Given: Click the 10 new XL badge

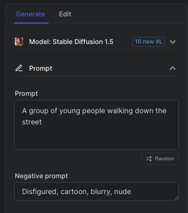Looking at the screenshot, I should [x=149, y=41].
